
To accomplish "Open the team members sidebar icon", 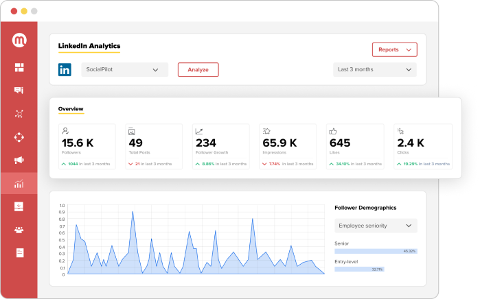I will (x=19, y=230).
